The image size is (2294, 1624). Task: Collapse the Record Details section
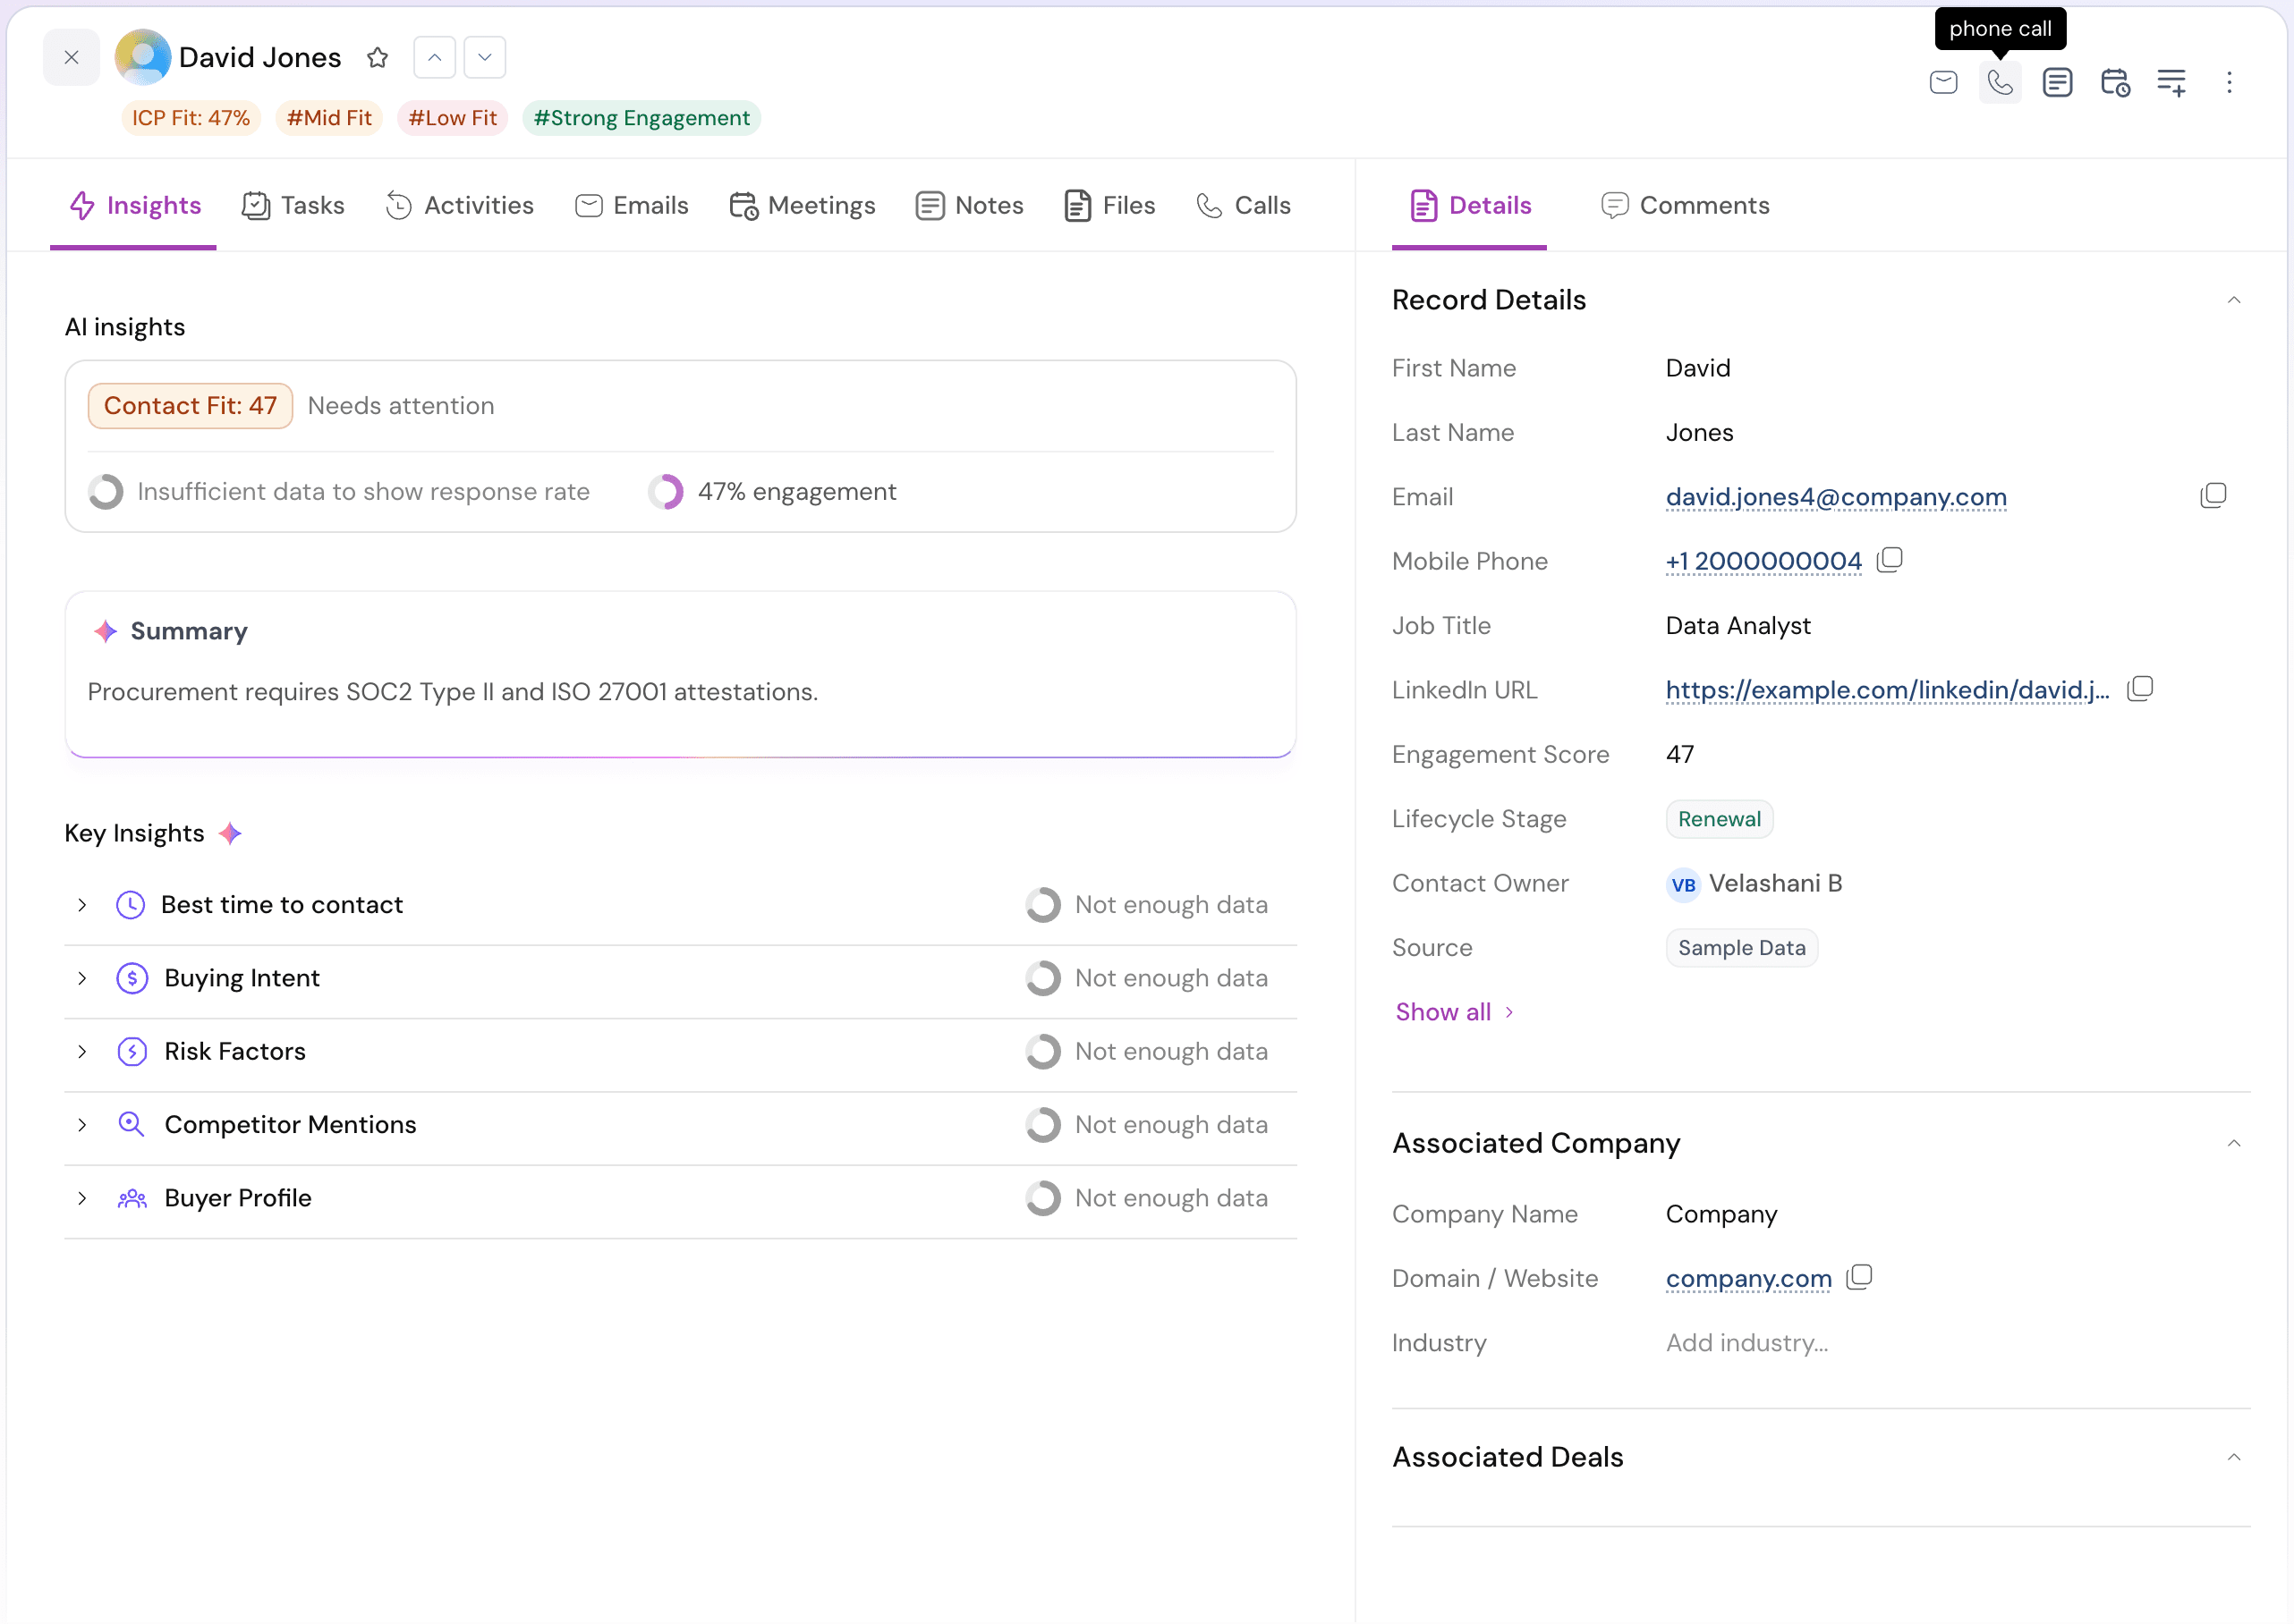(2233, 300)
